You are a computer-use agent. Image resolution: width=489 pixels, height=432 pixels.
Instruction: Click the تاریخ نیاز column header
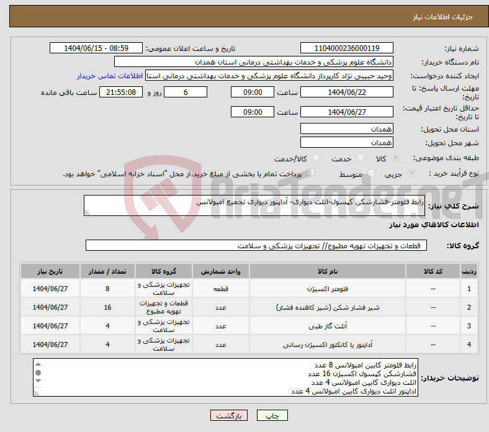pyautogui.click(x=50, y=272)
